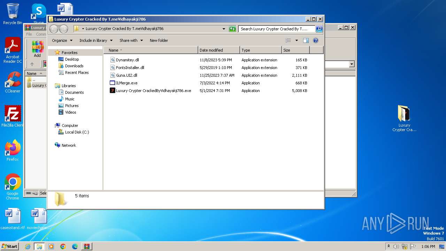This screenshot has width=446, height=251.
Task: Open the Organize dropdown menu
Action: pyautogui.click(x=62, y=40)
